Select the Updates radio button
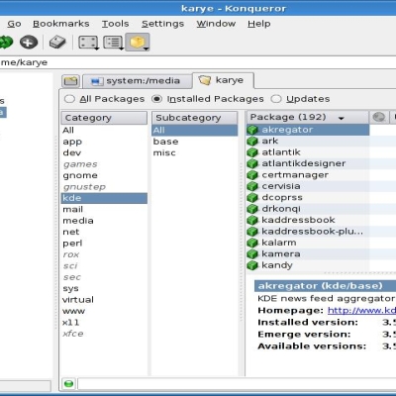 [276, 99]
